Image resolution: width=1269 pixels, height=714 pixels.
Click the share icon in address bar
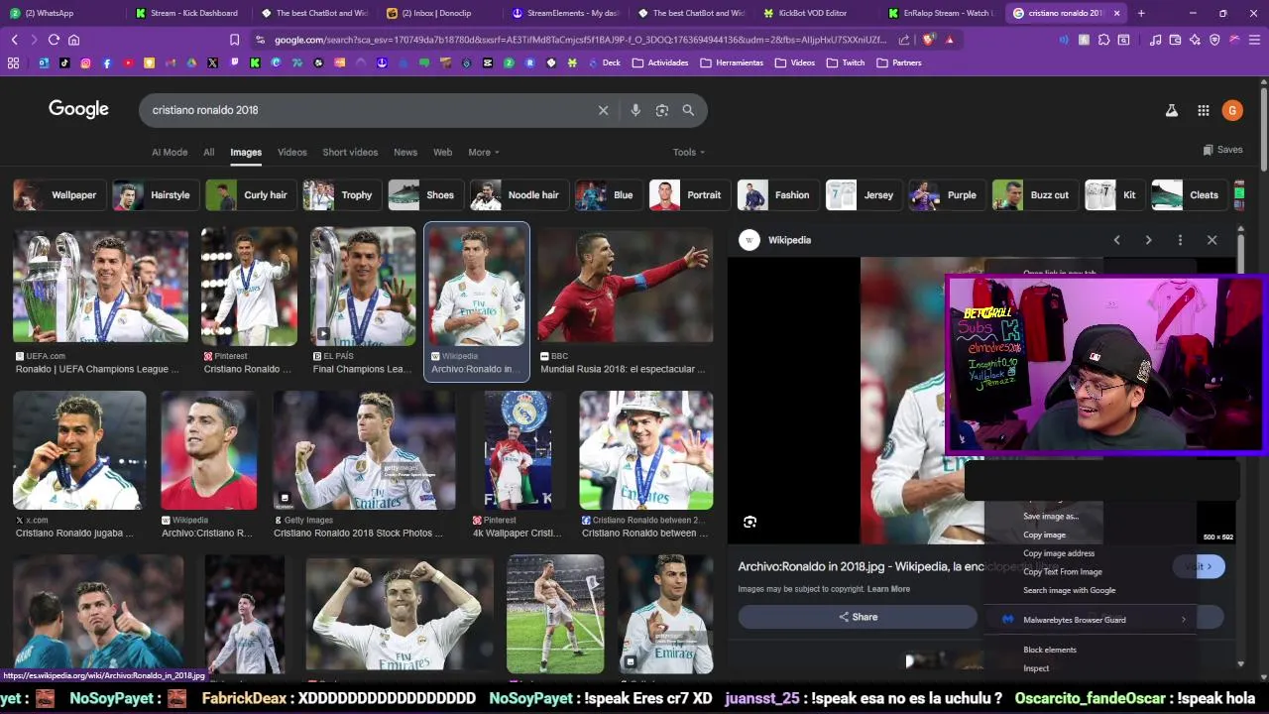point(904,40)
